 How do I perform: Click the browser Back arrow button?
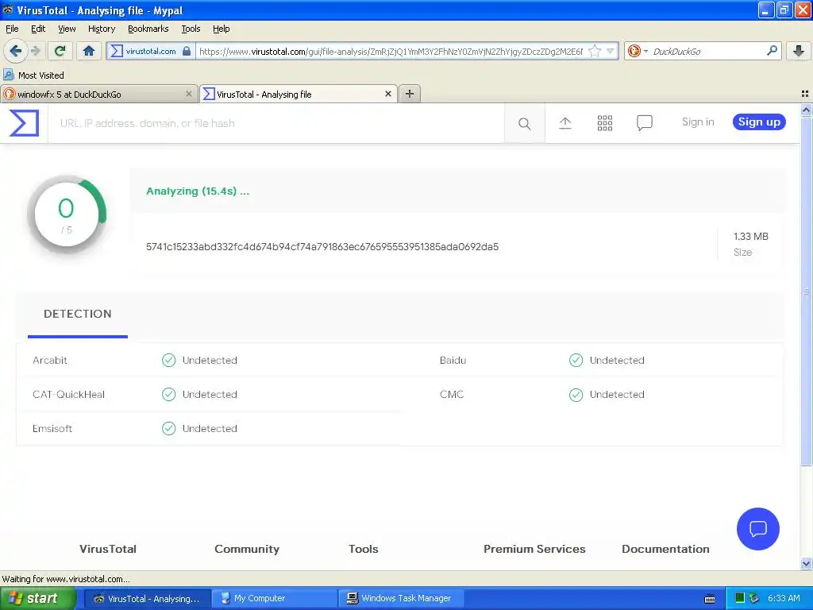pyautogui.click(x=15, y=51)
